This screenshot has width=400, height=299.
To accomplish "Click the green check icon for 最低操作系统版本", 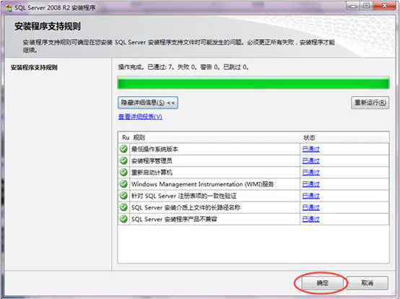I will point(123,149).
